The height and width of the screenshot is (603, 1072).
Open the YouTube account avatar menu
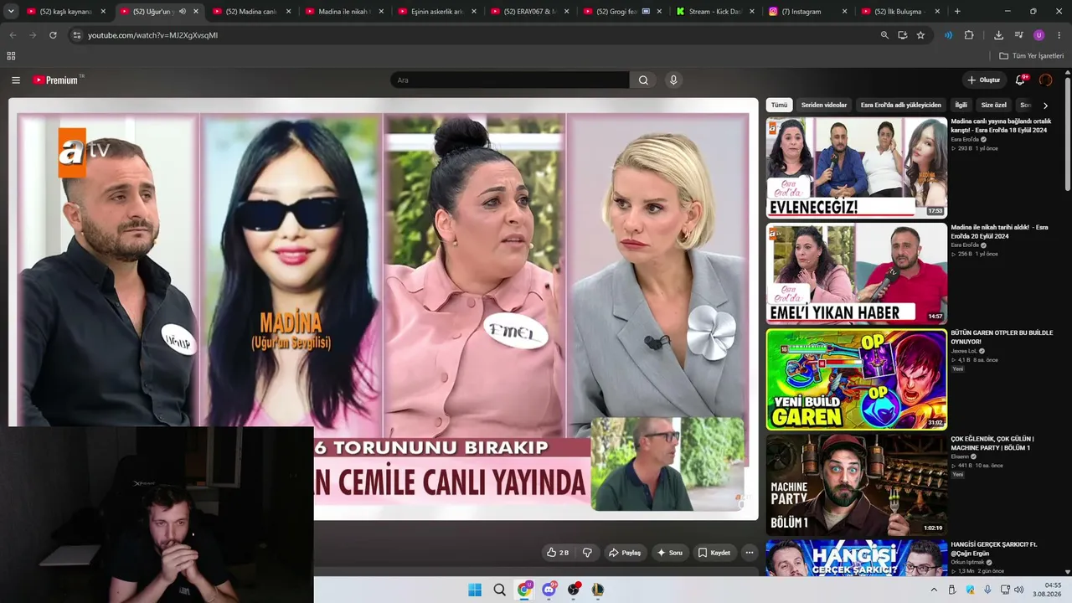tap(1045, 80)
